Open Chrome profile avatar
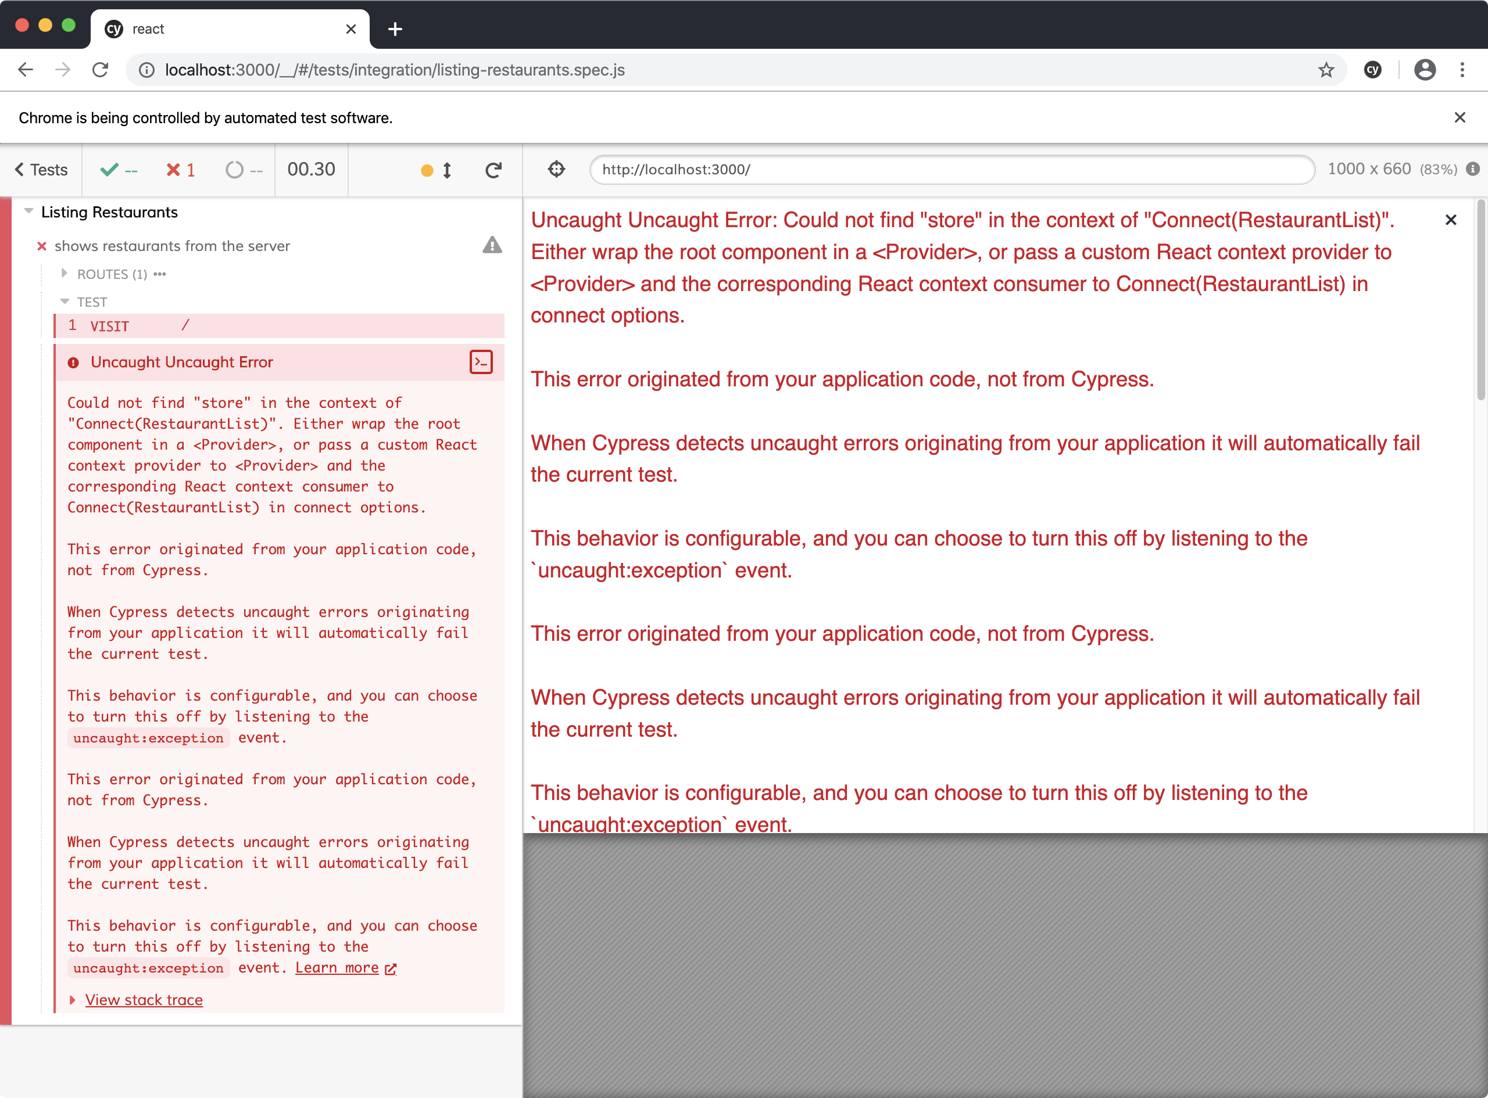 pyautogui.click(x=1424, y=70)
